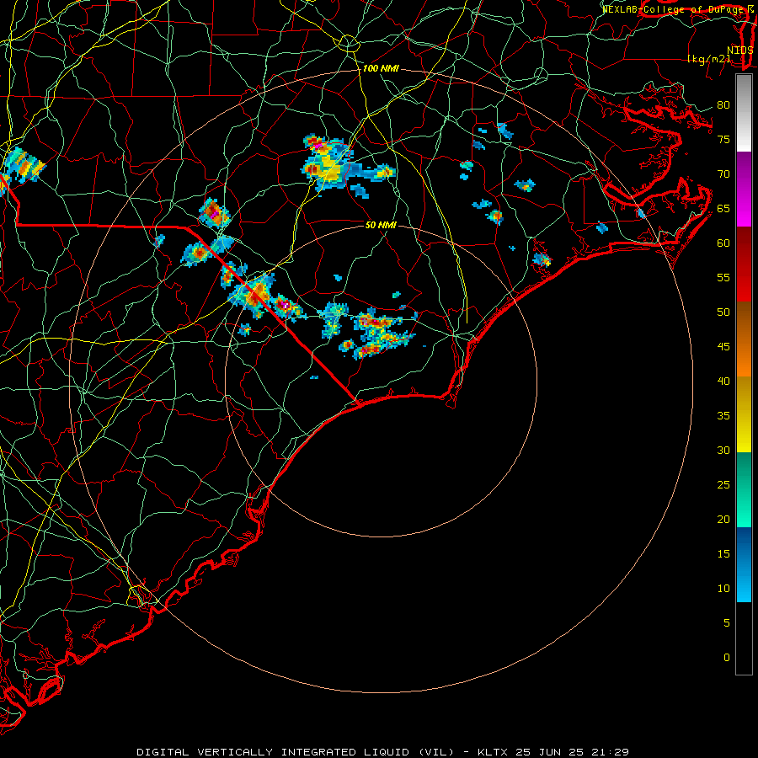Click the color scale value '0'
This screenshot has height=758, width=758.
click(x=727, y=658)
